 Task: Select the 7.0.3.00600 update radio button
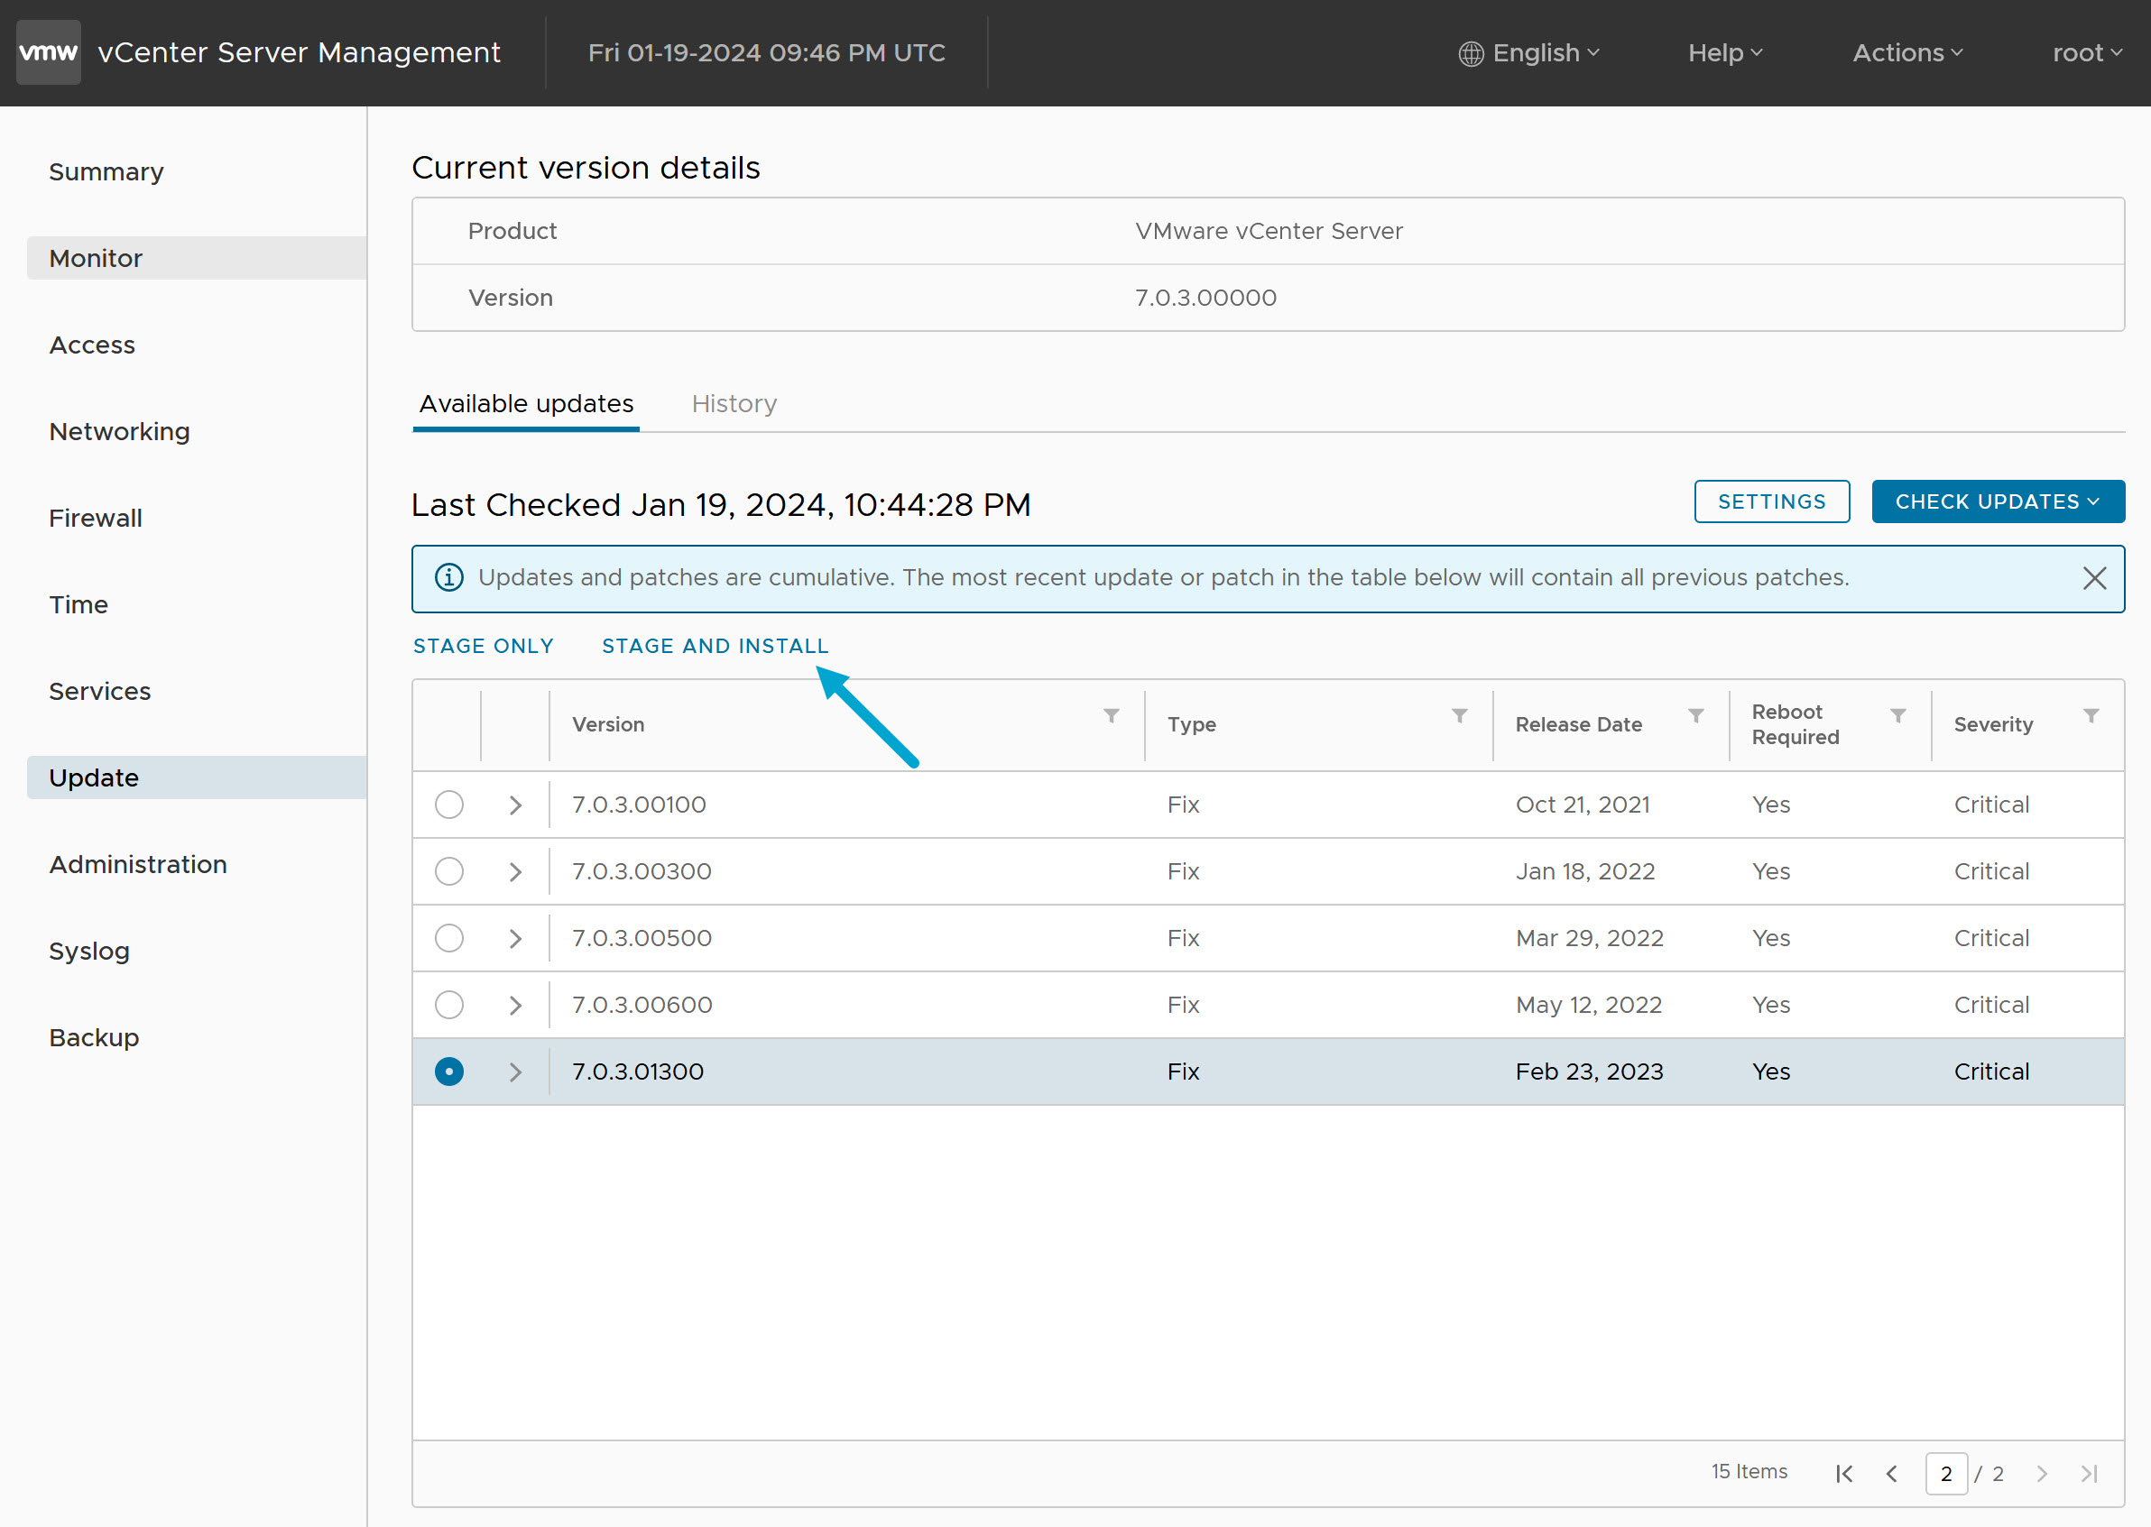(x=448, y=1004)
